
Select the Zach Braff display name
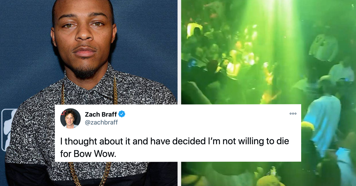(101, 114)
